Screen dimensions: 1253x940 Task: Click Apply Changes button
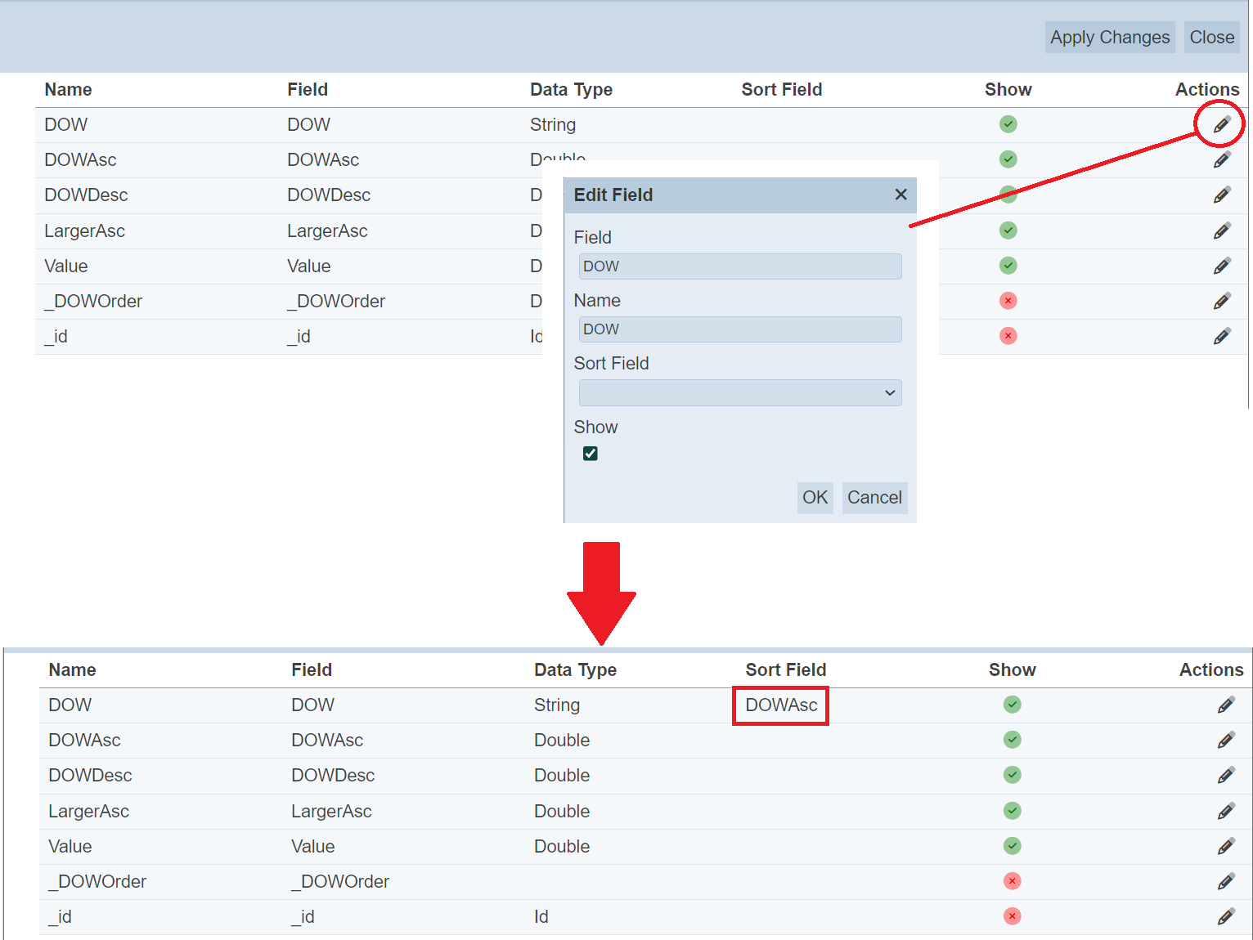pos(1109,38)
